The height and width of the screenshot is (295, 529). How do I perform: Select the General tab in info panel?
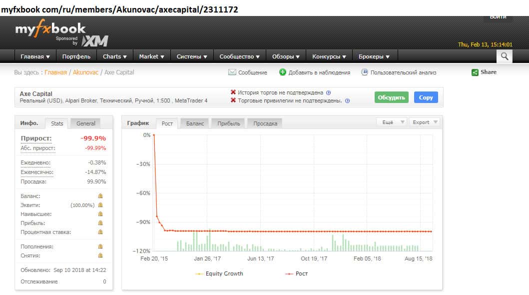[85, 123]
